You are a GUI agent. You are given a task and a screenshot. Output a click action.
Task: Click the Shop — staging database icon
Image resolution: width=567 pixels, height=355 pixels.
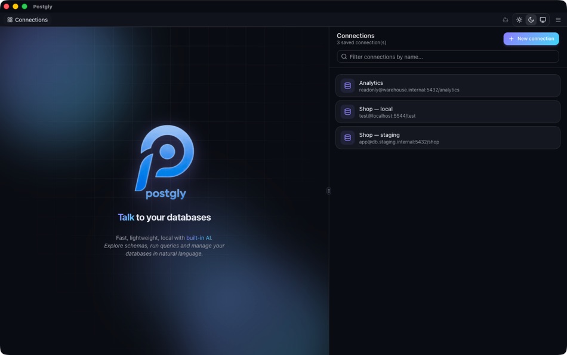(347, 138)
